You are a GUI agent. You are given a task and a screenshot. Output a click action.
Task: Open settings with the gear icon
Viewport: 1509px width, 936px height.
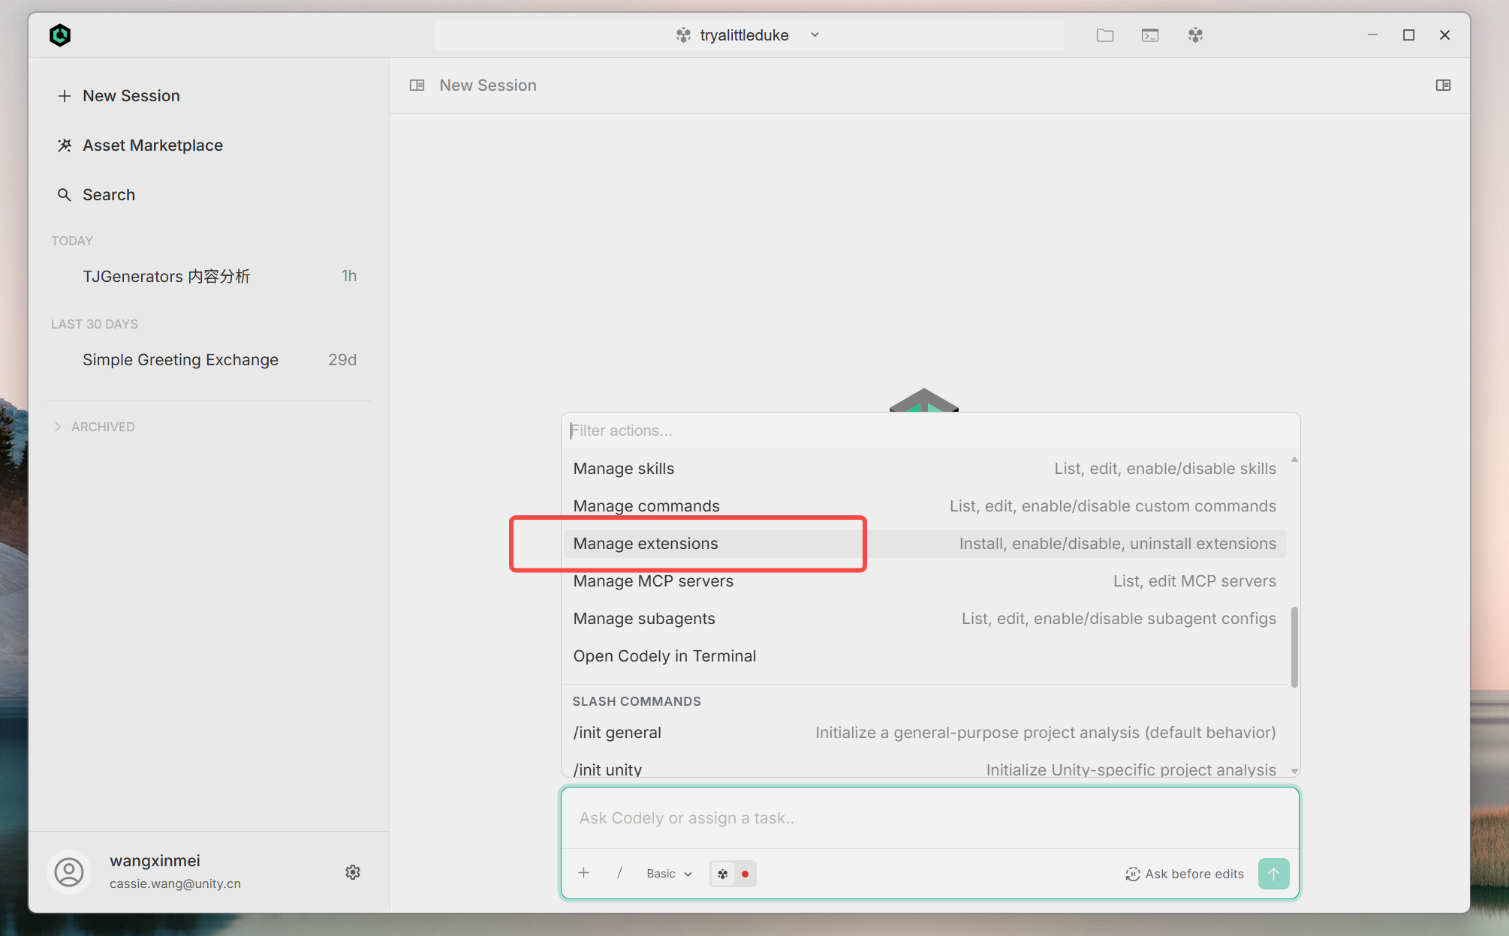coord(353,872)
